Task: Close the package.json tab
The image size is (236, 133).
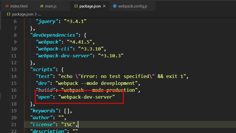Action: click(104, 6)
